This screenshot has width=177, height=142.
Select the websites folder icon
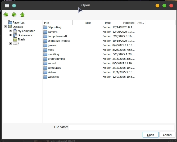point(45,77)
